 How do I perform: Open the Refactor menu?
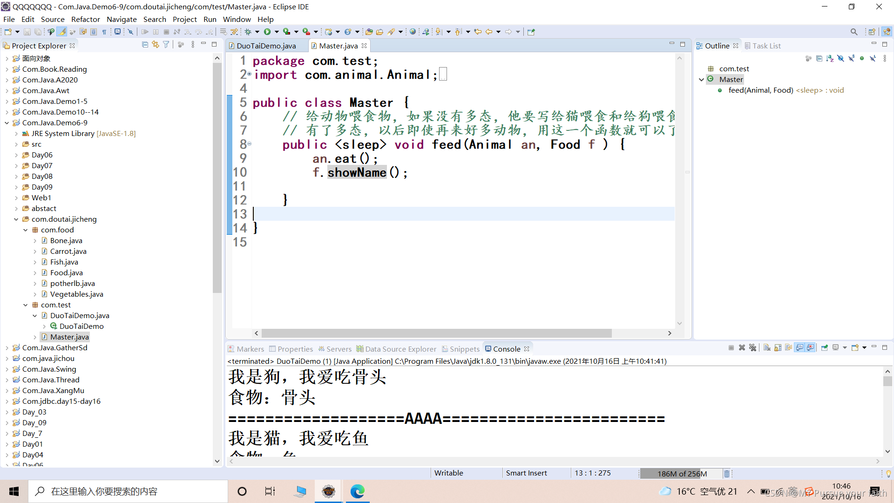coord(85,19)
